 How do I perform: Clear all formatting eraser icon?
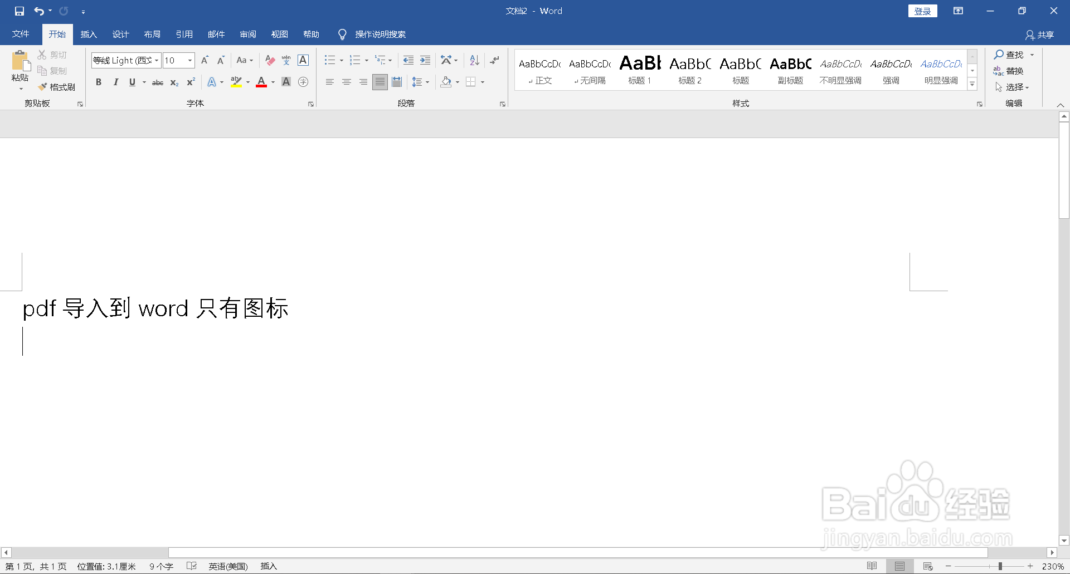pyautogui.click(x=270, y=60)
